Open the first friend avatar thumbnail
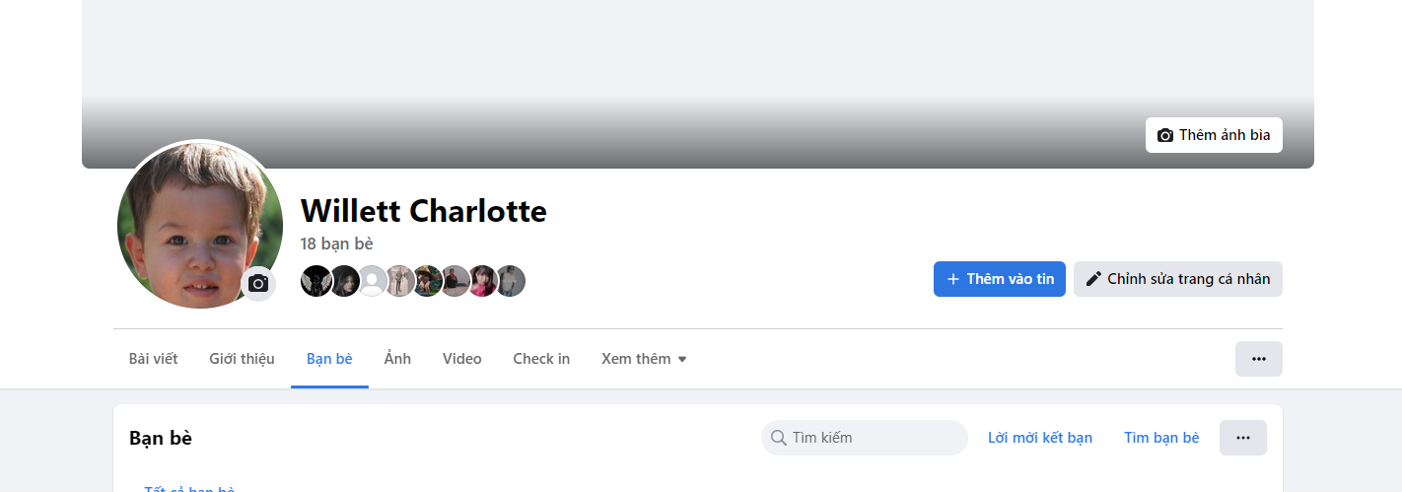This screenshot has height=492, width=1402. (316, 281)
